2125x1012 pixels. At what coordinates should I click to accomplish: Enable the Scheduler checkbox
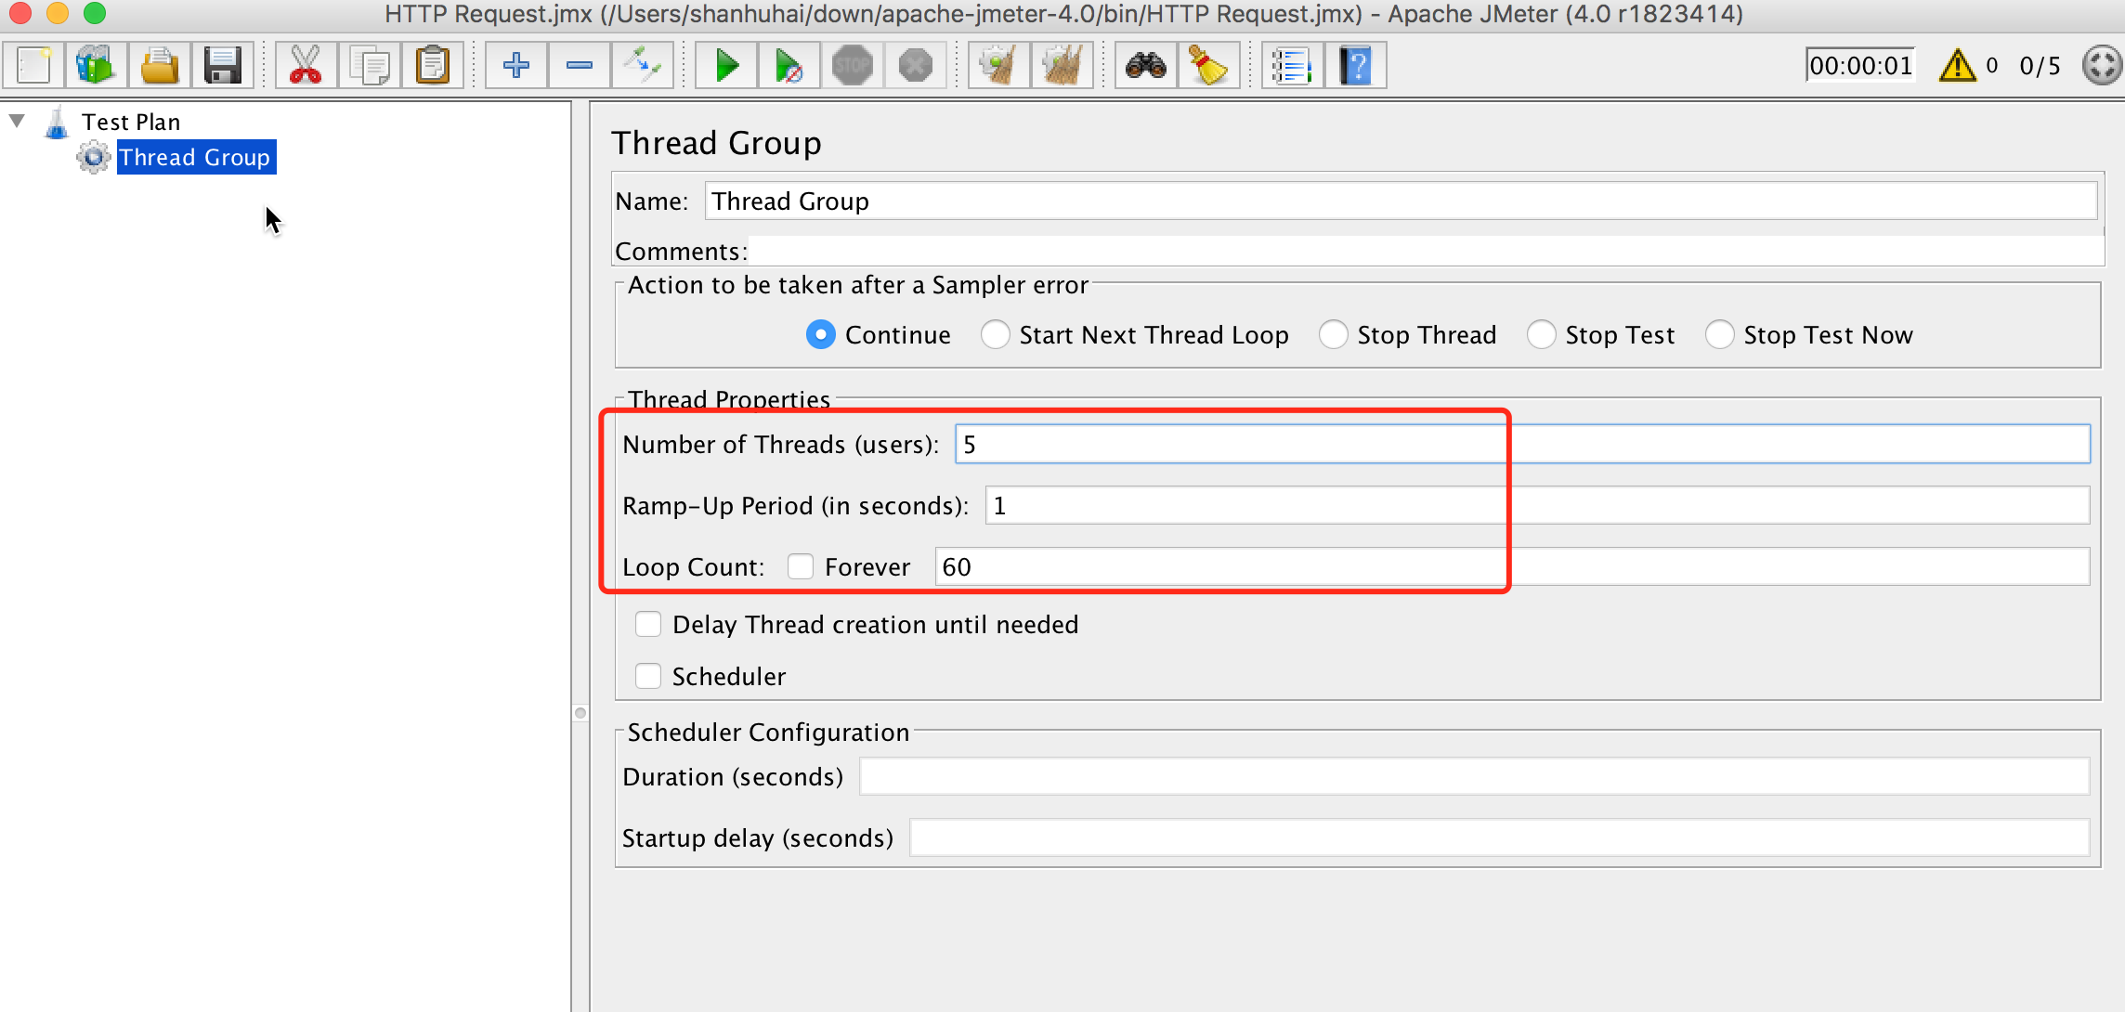coord(648,676)
